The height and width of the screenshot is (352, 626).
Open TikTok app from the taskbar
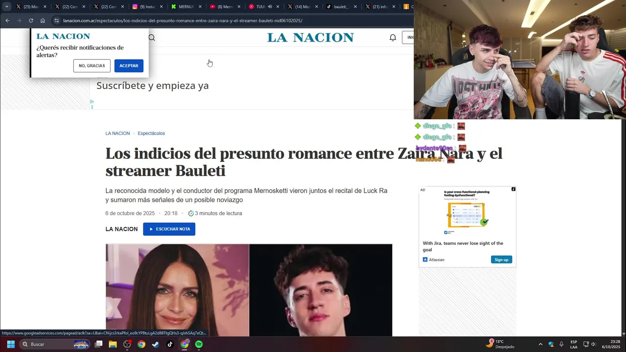170,344
